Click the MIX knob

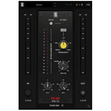click(x=63, y=86)
